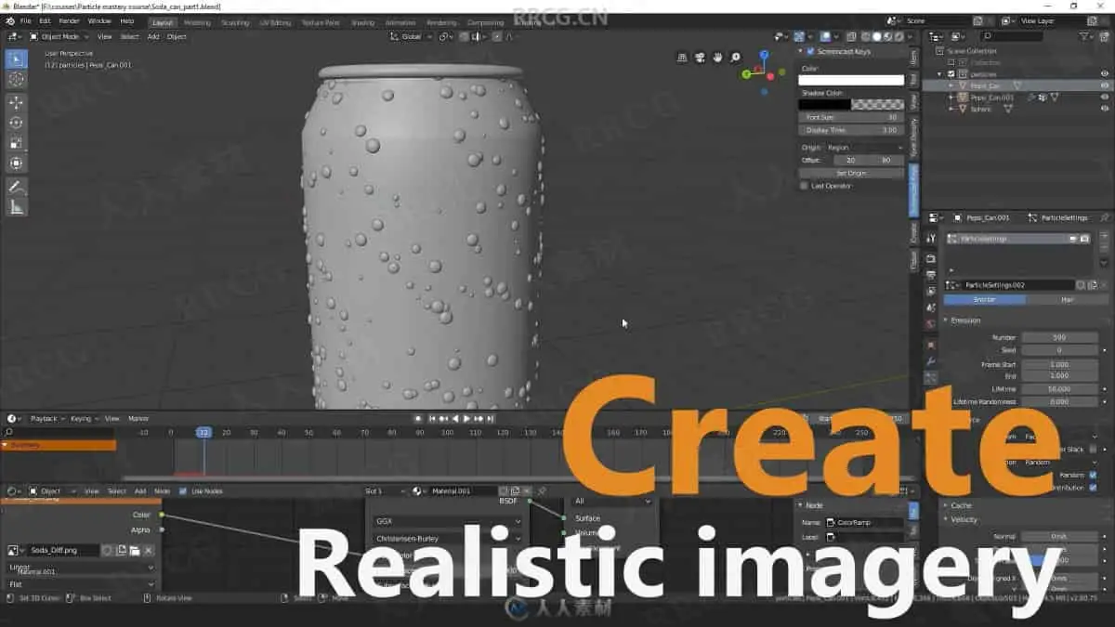Open Christensen-Burley subsurface dropdown

point(448,538)
